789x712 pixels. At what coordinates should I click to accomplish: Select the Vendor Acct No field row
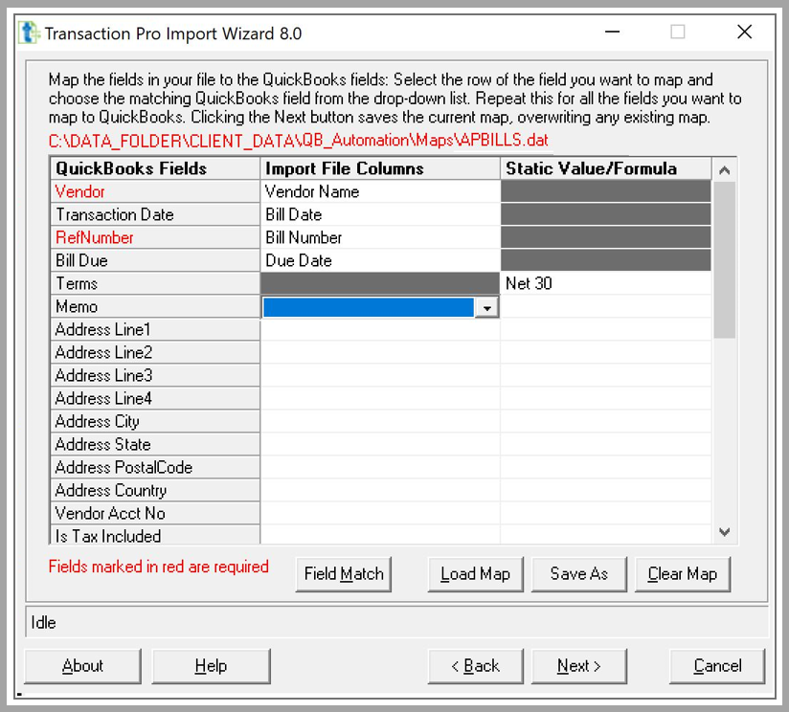pos(155,513)
